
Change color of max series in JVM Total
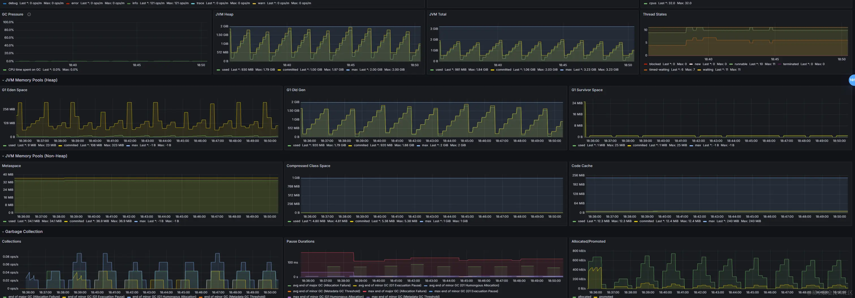coord(562,70)
